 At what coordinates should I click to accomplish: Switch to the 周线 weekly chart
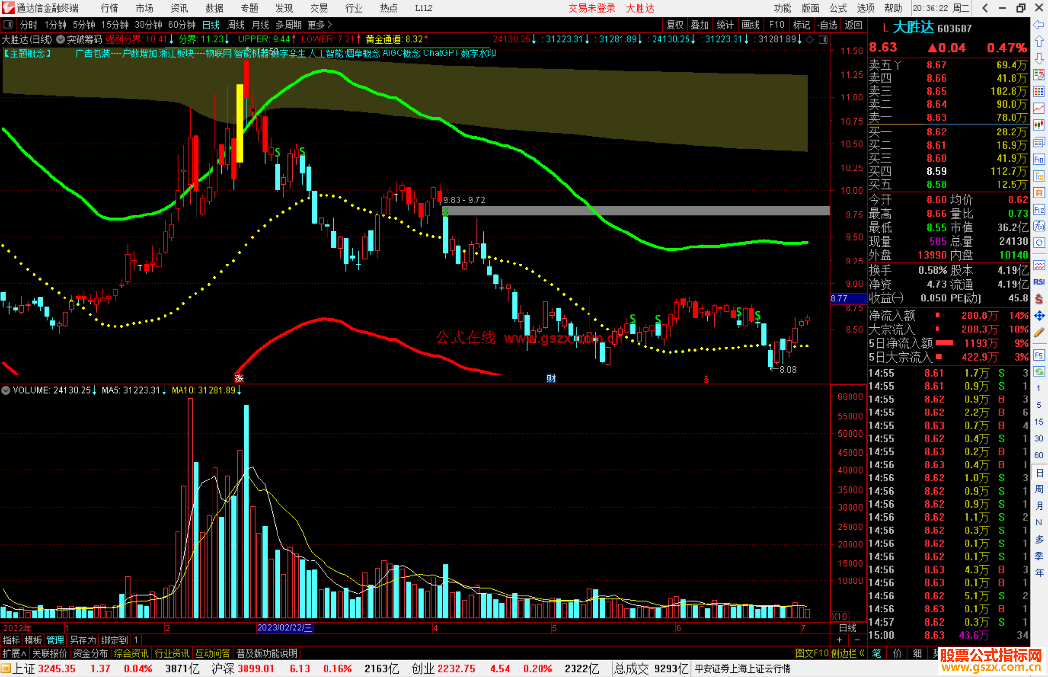click(236, 25)
